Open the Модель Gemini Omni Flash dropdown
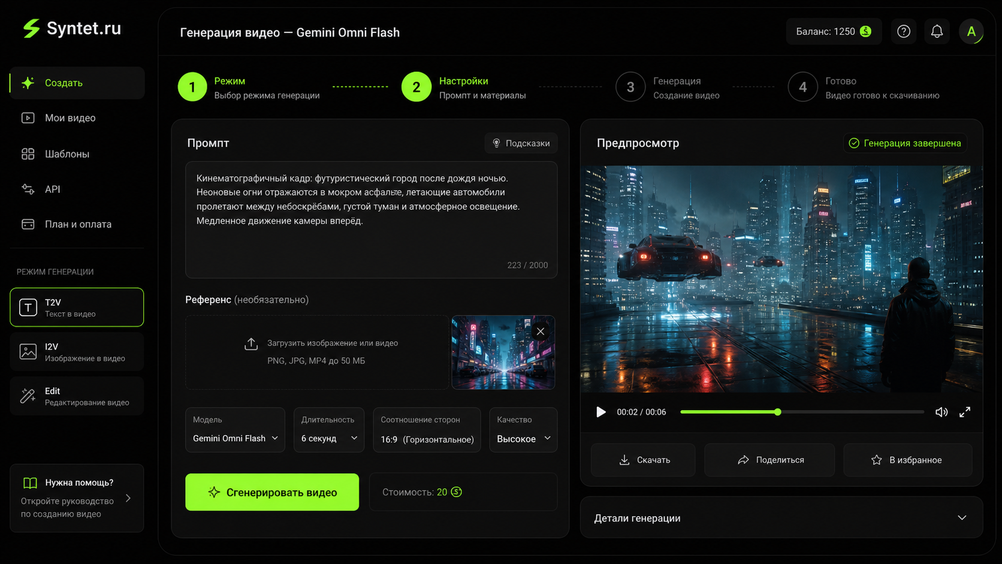The height and width of the screenshot is (564, 1002). coord(235,430)
